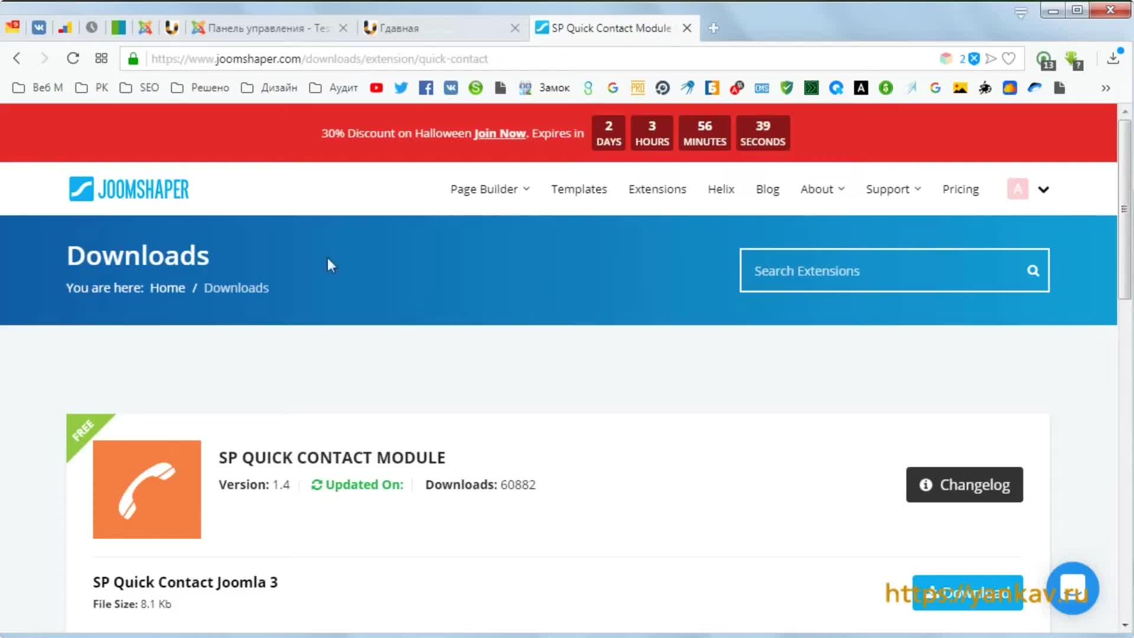Open the РК bookmarks folder
The height and width of the screenshot is (638, 1134).
[x=92, y=88]
